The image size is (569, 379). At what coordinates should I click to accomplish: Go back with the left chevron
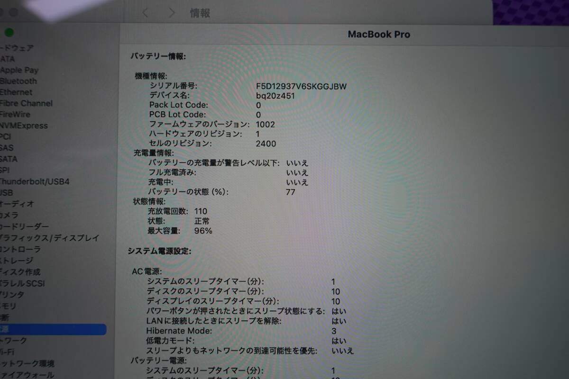146,13
